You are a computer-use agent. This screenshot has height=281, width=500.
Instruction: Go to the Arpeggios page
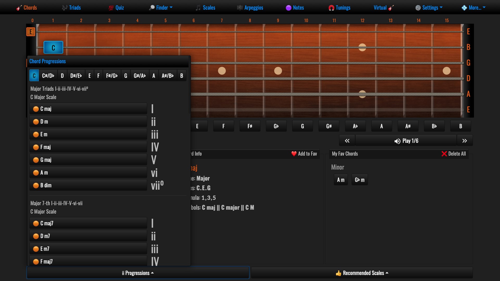[x=250, y=8]
